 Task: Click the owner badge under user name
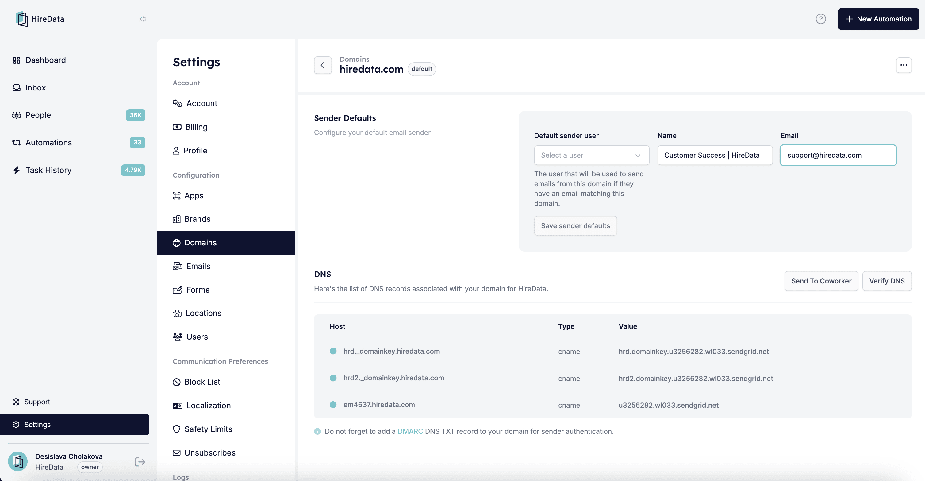coord(90,468)
